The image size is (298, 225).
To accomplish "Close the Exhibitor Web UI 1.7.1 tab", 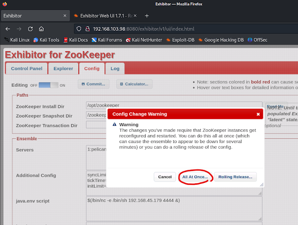I will pos(135,16).
